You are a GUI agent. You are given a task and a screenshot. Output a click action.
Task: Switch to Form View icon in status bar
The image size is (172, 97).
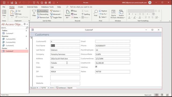[156, 95]
